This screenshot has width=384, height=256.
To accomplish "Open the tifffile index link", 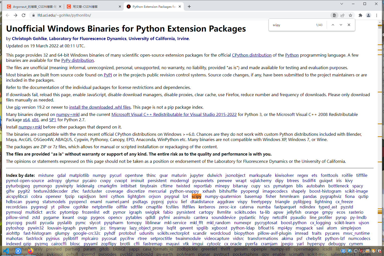I will point(362,175).
